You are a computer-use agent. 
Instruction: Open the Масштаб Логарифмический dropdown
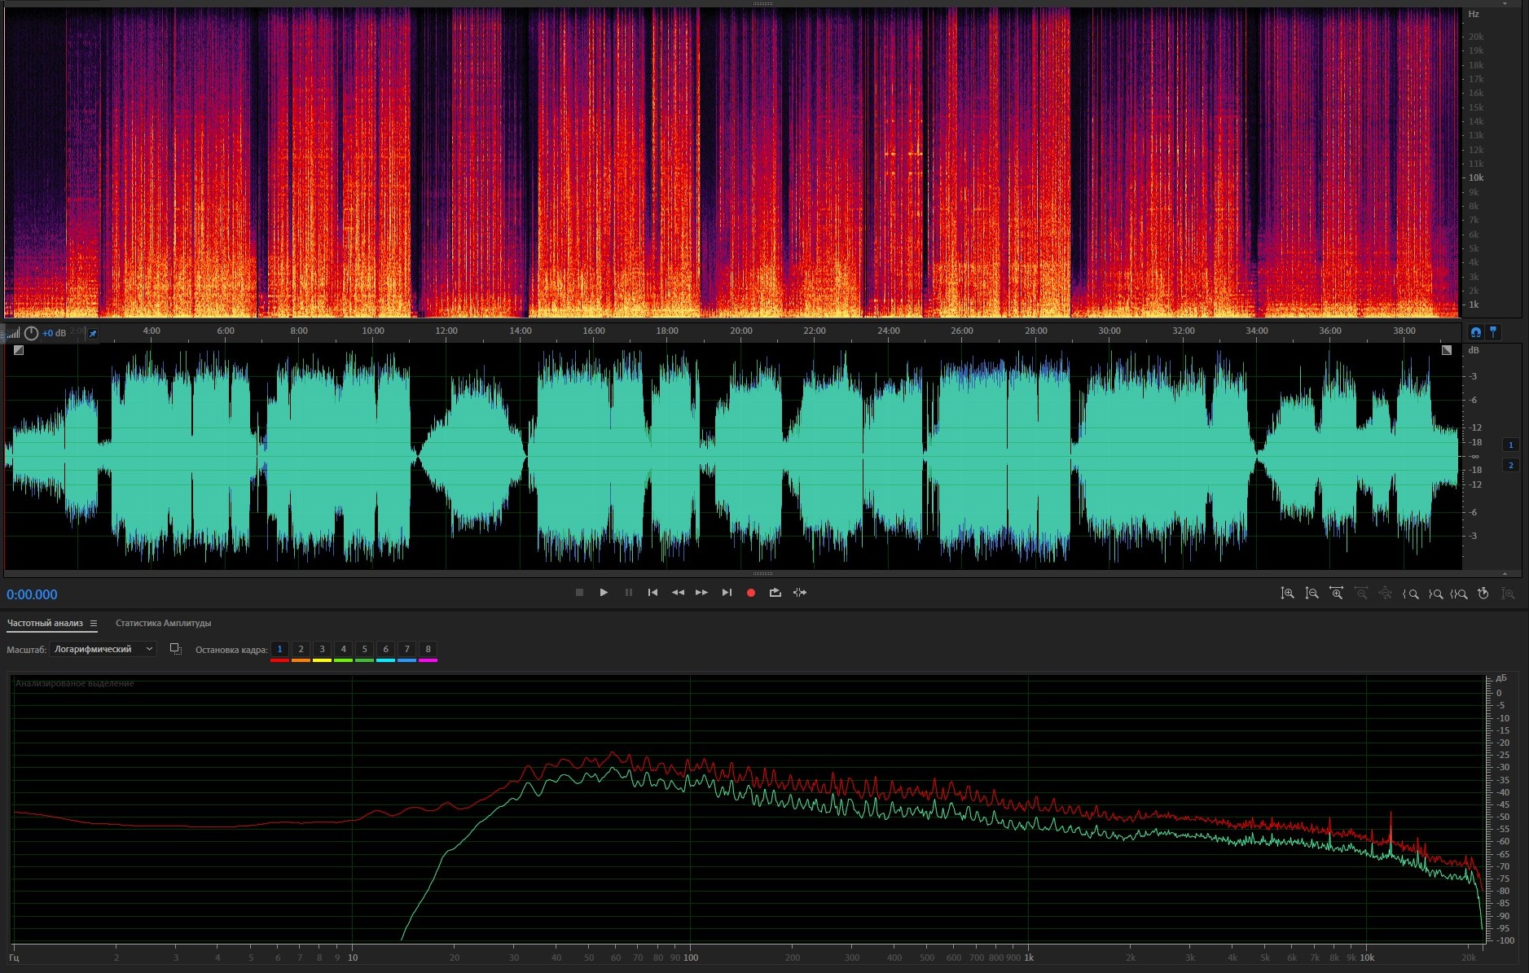point(103,649)
